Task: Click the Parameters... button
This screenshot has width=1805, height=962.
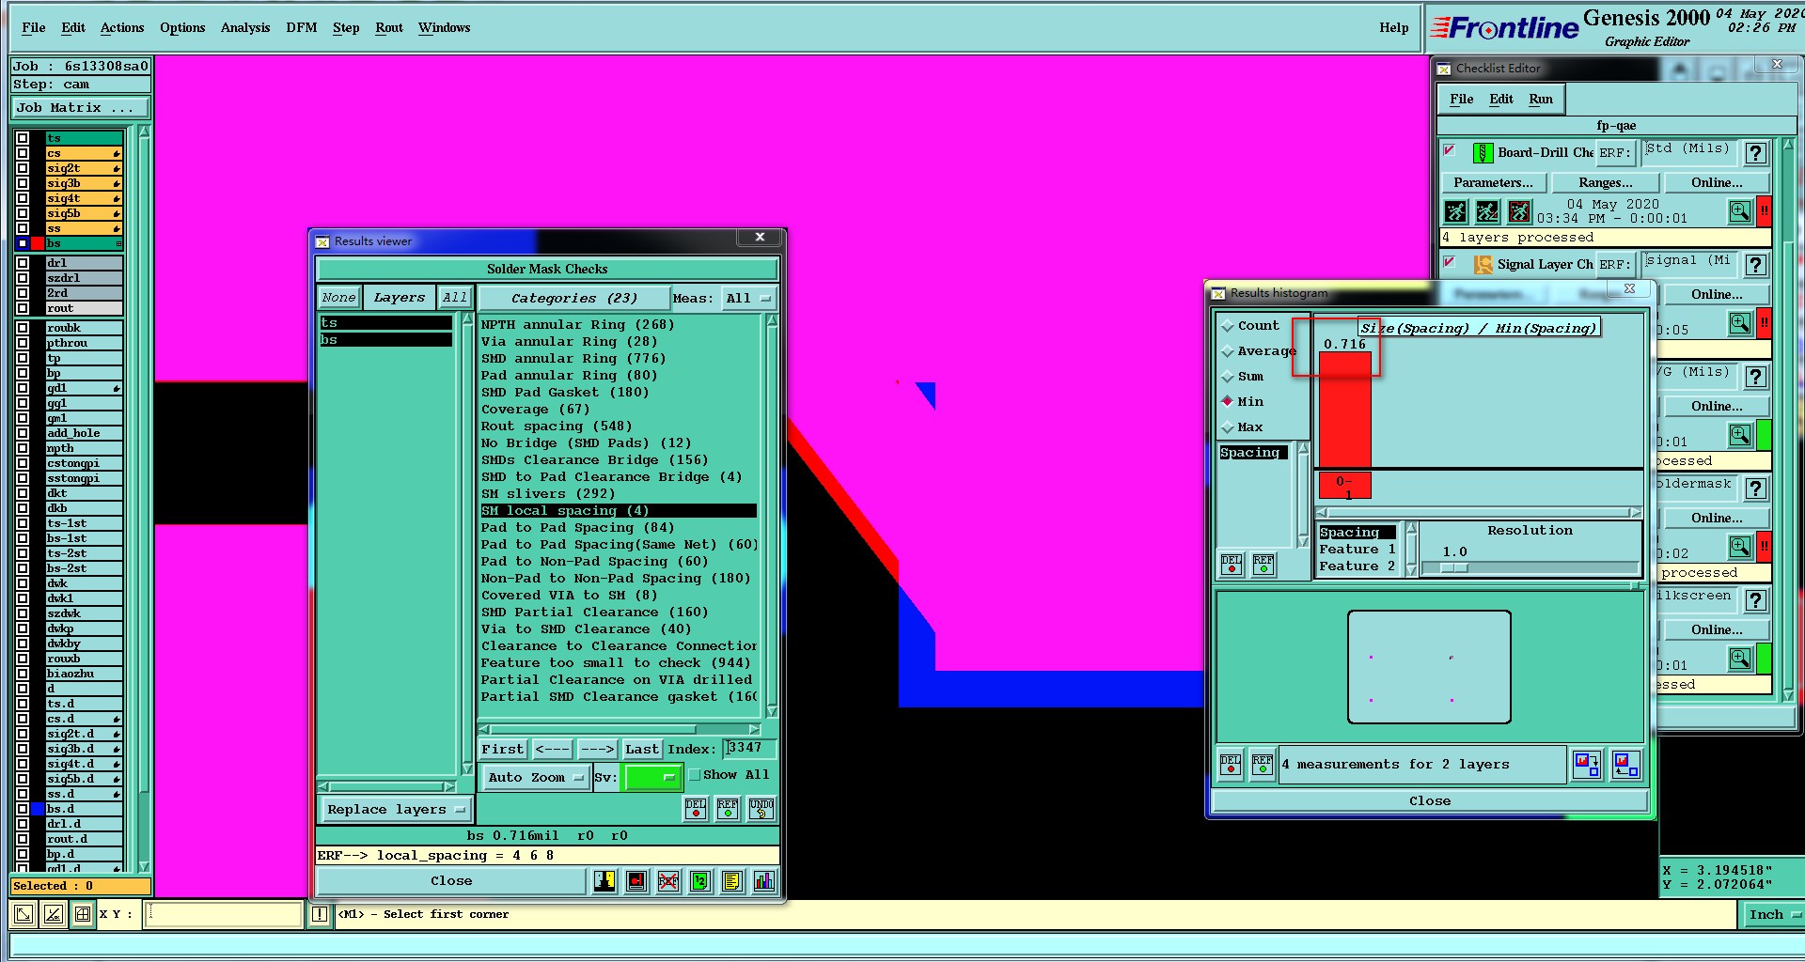Action: pyautogui.click(x=1493, y=182)
